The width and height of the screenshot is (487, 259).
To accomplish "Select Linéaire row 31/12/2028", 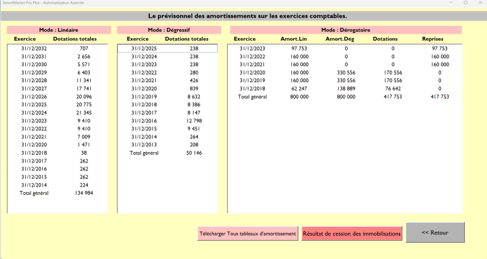I will tap(58, 80).
